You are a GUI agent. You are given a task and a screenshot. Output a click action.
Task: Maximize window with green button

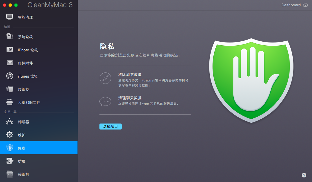16,5
